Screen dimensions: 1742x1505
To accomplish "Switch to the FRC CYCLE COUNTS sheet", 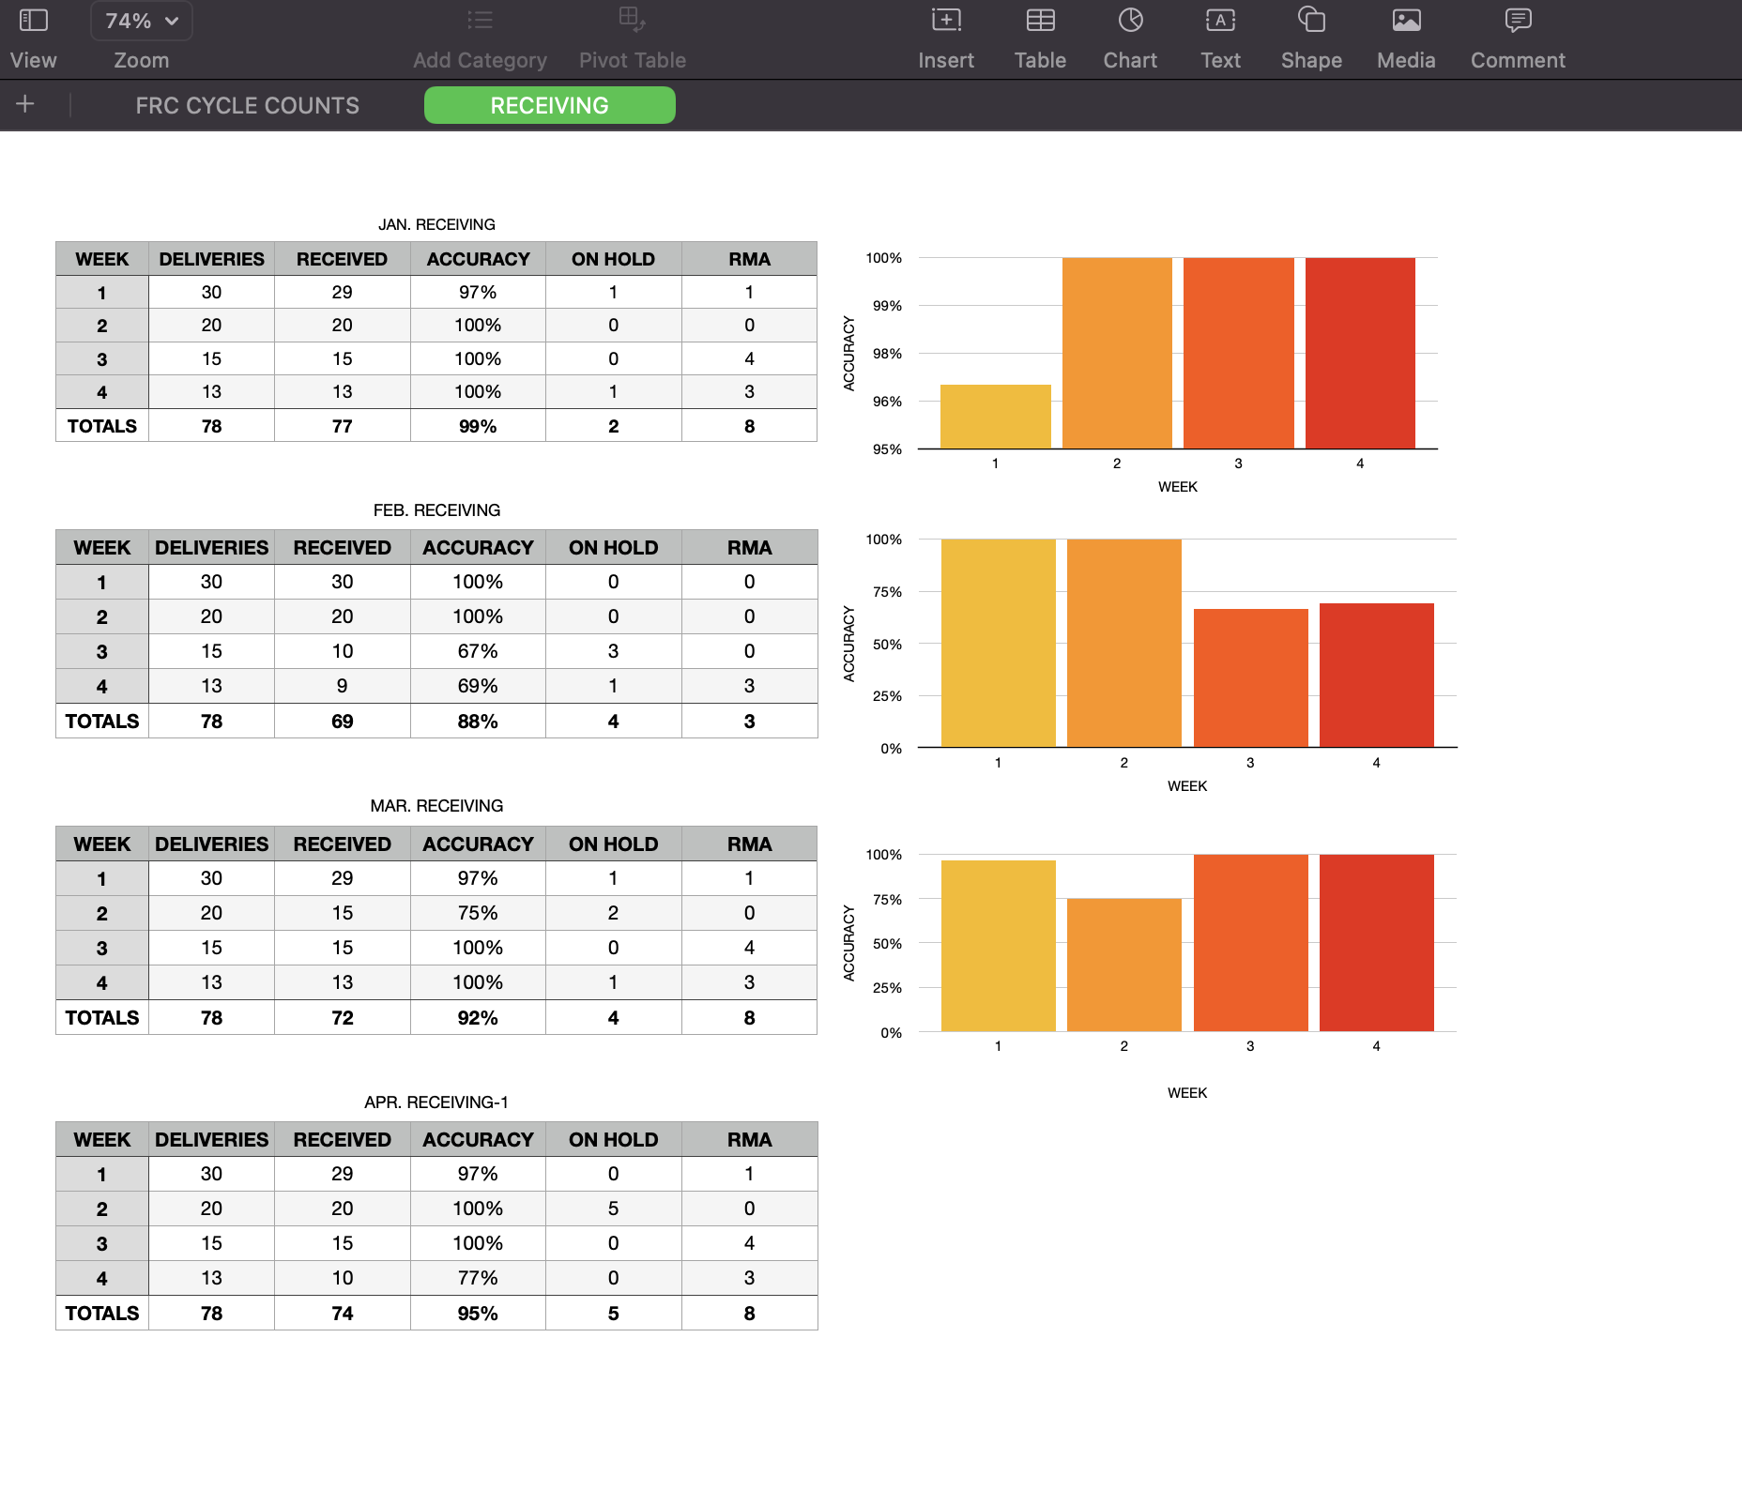I will tap(248, 105).
